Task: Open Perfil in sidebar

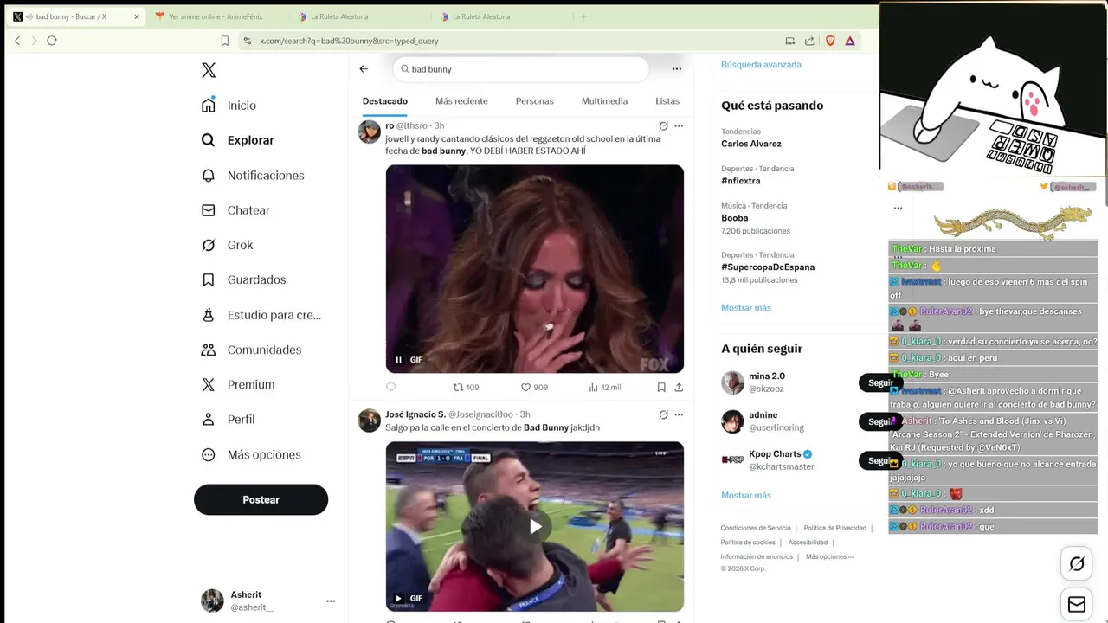Action: [x=228, y=419]
